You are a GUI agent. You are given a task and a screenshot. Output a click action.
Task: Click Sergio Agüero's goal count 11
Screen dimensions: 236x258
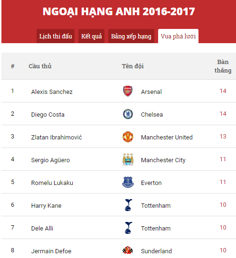tap(223, 159)
